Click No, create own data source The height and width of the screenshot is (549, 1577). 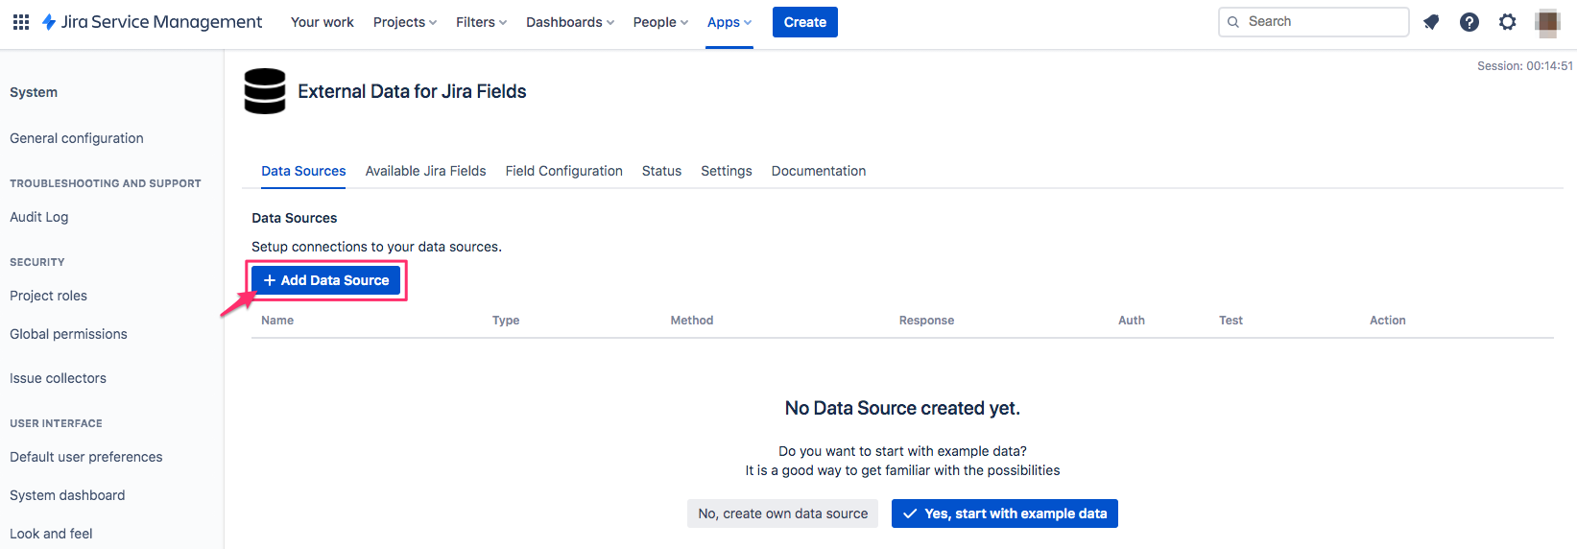point(783,513)
